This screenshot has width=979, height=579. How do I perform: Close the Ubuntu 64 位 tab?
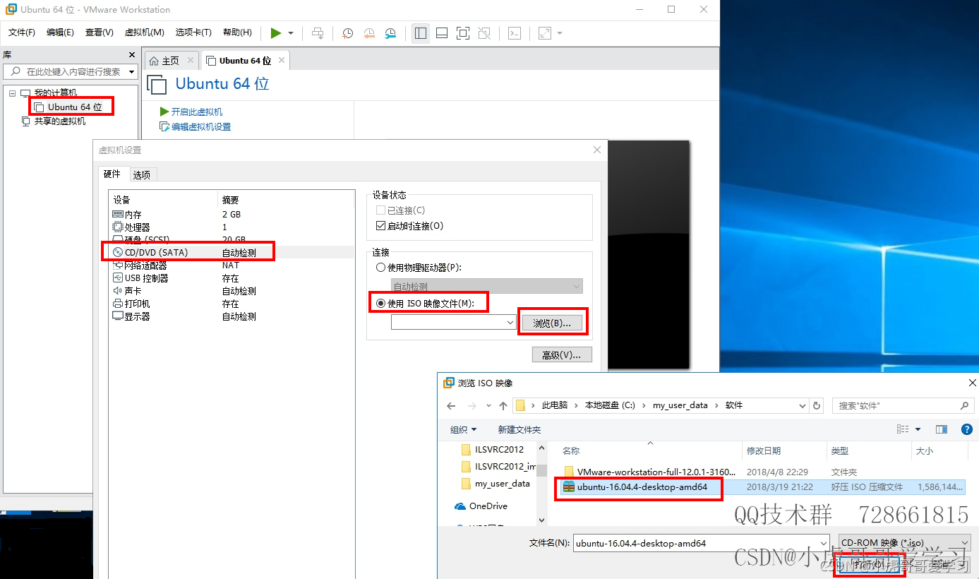coord(282,61)
